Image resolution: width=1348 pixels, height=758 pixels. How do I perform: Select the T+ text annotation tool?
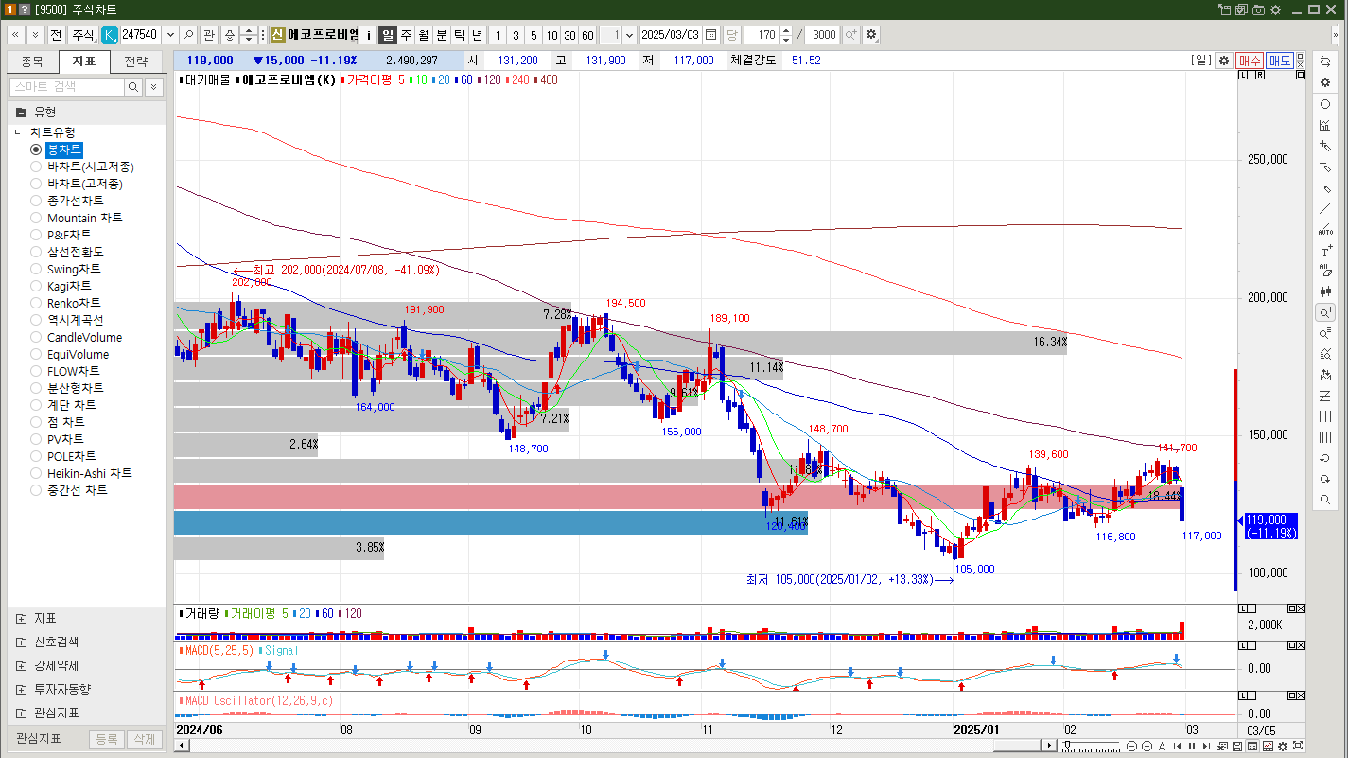click(x=1325, y=250)
